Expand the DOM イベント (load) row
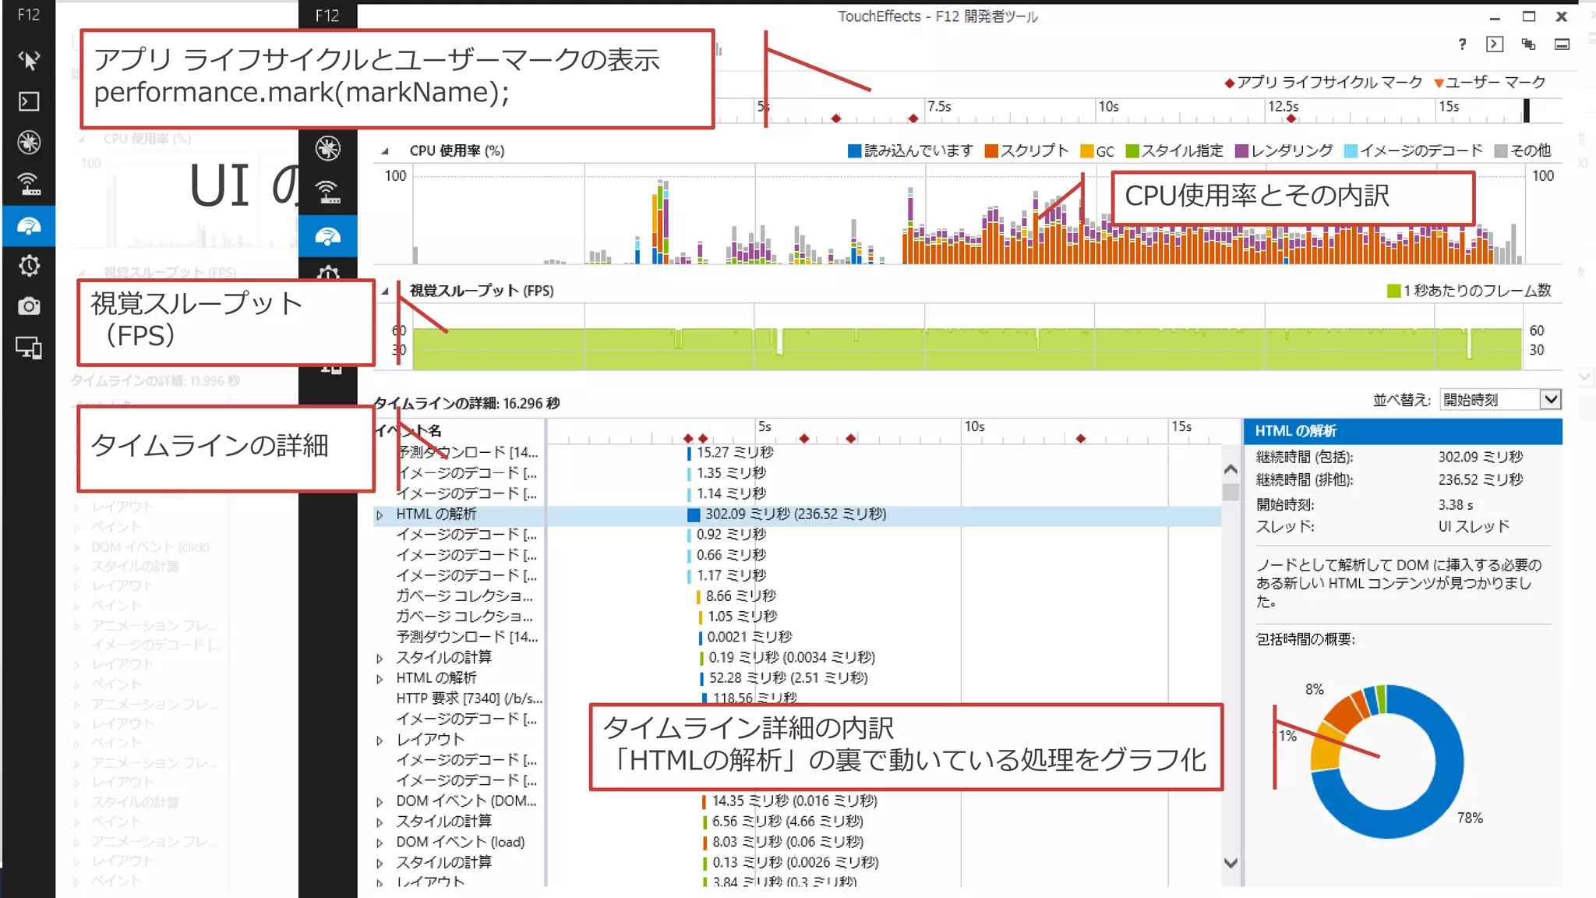 click(380, 843)
